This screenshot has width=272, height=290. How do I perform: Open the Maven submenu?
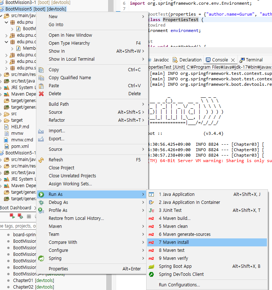point(92,226)
